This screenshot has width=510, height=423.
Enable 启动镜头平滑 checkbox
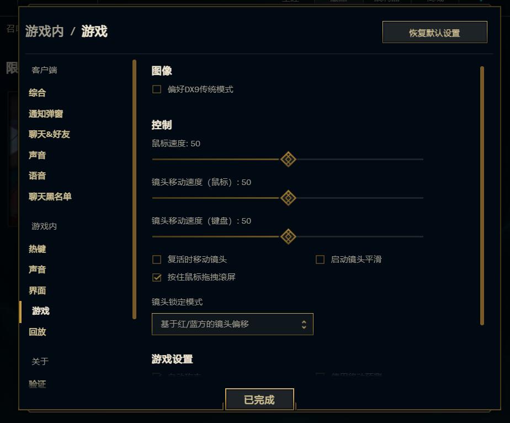(320, 260)
